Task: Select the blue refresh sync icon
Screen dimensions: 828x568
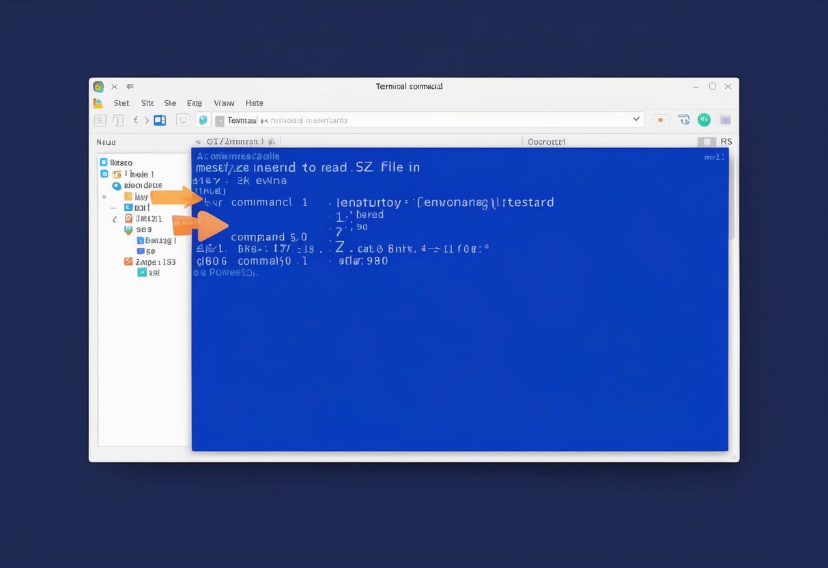Action: tap(683, 119)
